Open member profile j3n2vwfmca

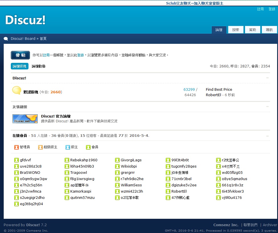click(30, 191)
